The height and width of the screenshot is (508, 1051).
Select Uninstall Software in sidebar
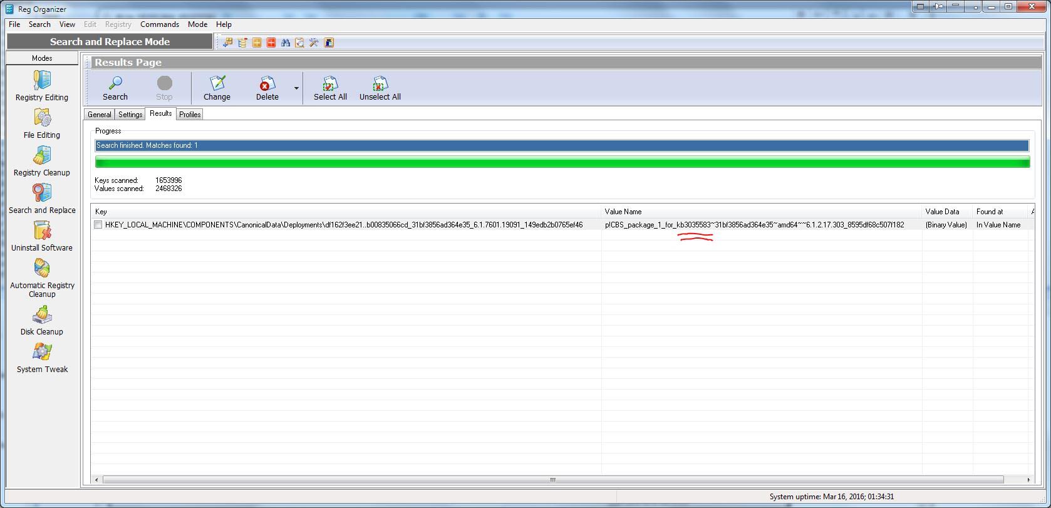[x=42, y=236]
